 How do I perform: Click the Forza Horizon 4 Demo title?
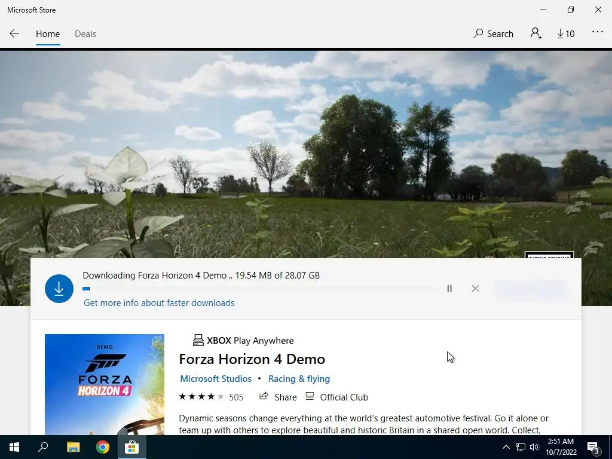[x=252, y=359]
